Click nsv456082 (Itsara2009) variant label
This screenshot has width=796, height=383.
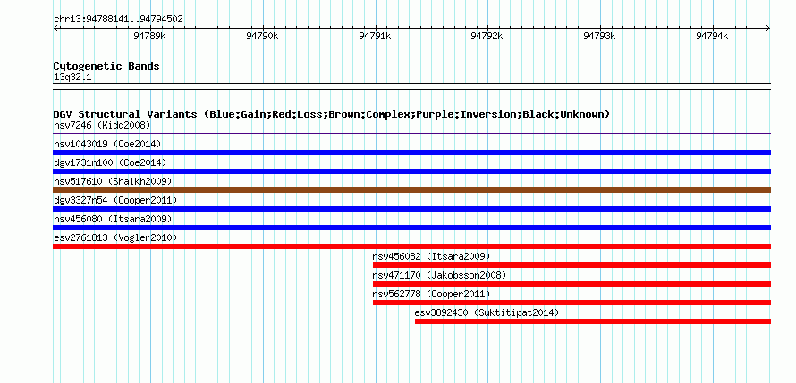coord(431,256)
